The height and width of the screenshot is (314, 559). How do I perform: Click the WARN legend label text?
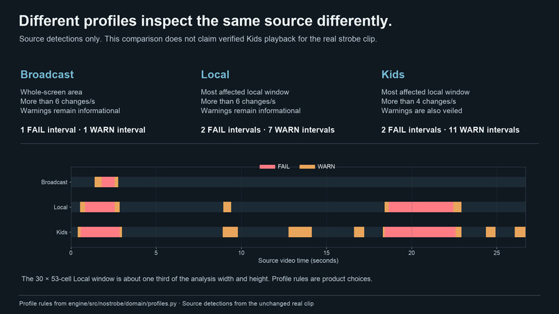(326, 166)
